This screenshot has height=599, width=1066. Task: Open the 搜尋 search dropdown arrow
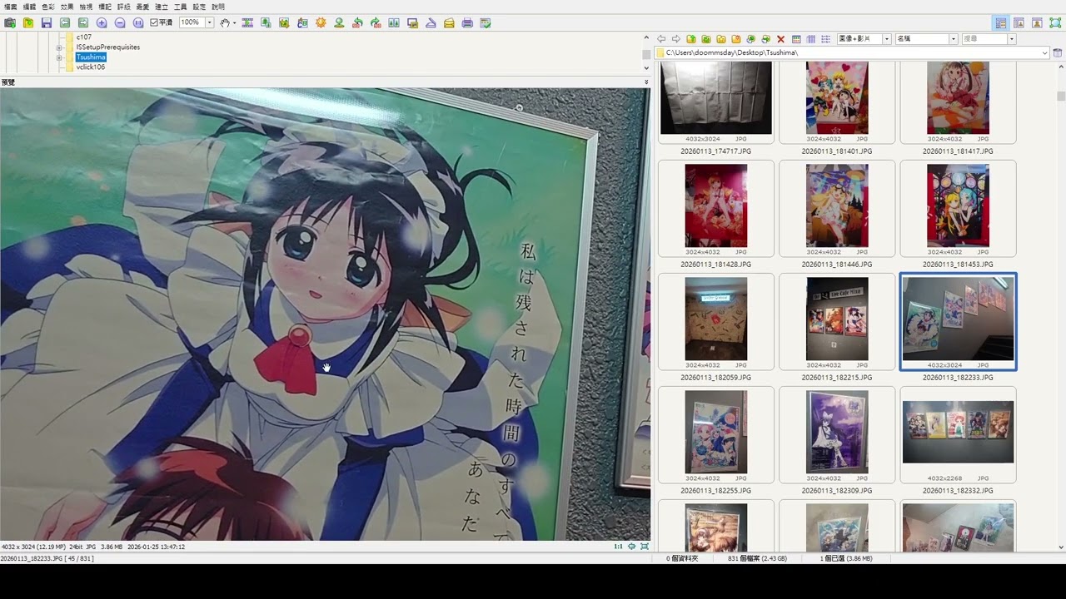click(x=1012, y=39)
